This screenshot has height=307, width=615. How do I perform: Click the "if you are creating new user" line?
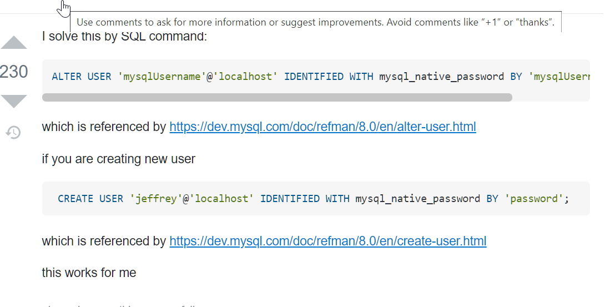coord(118,159)
